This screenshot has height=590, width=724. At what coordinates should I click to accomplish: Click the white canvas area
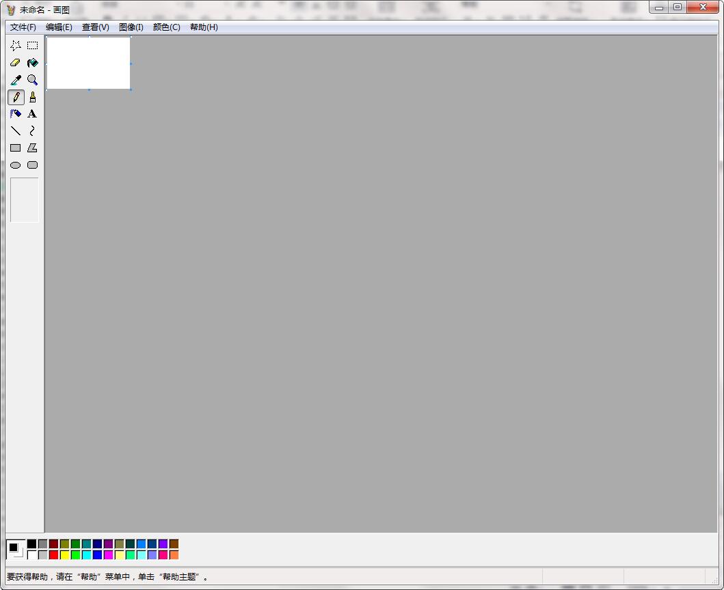click(88, 63)
